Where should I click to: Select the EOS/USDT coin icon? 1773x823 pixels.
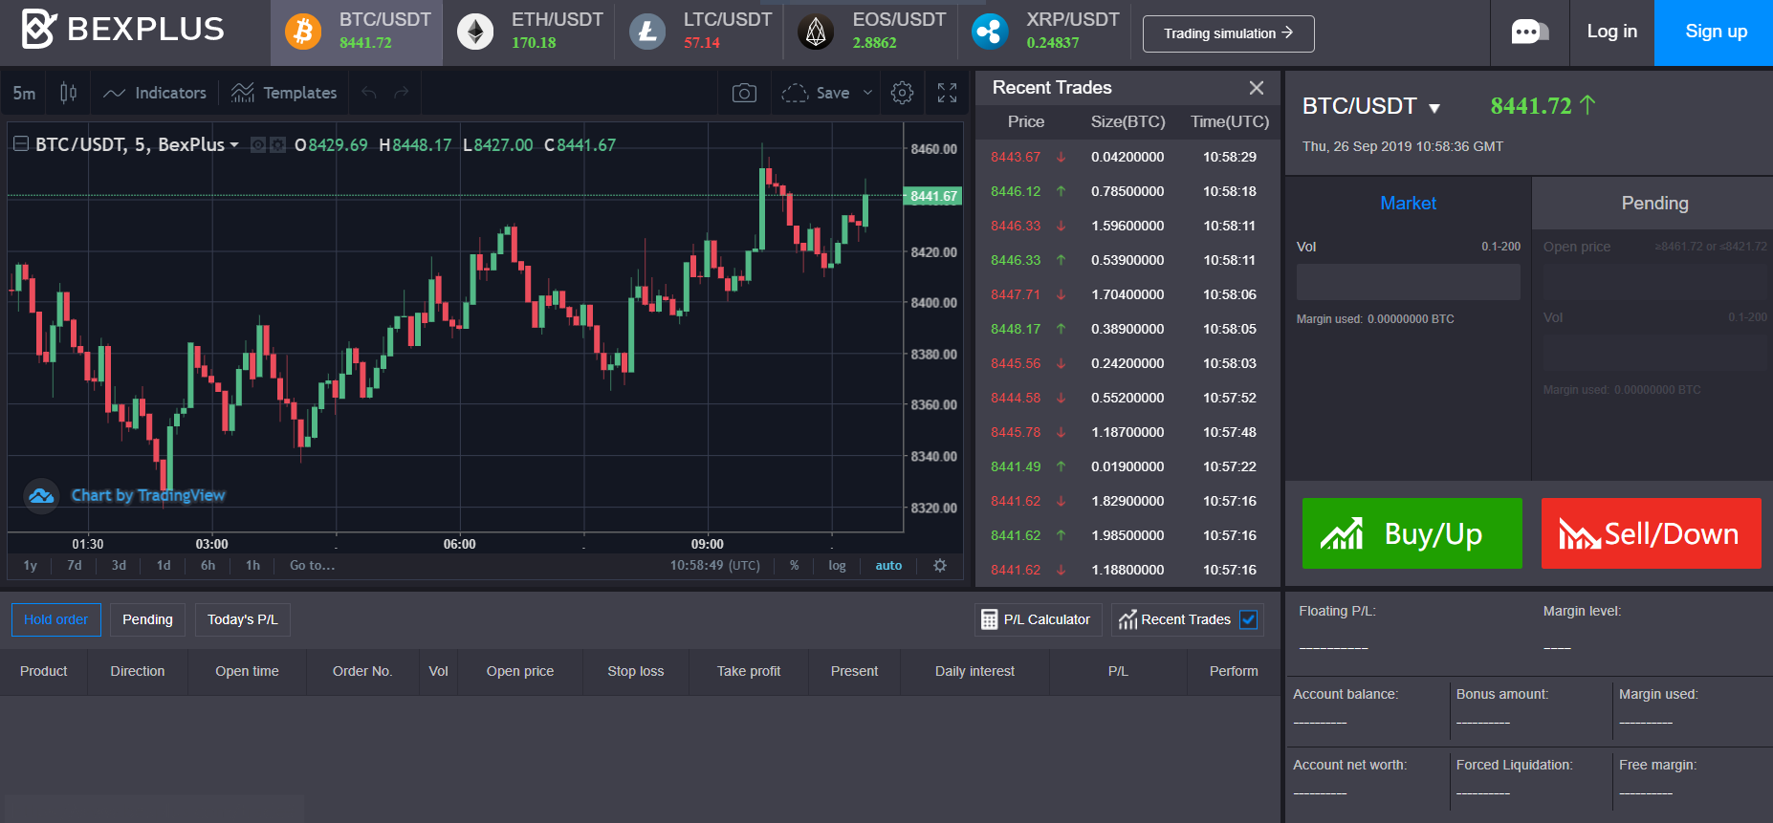[x=816, y=32]
